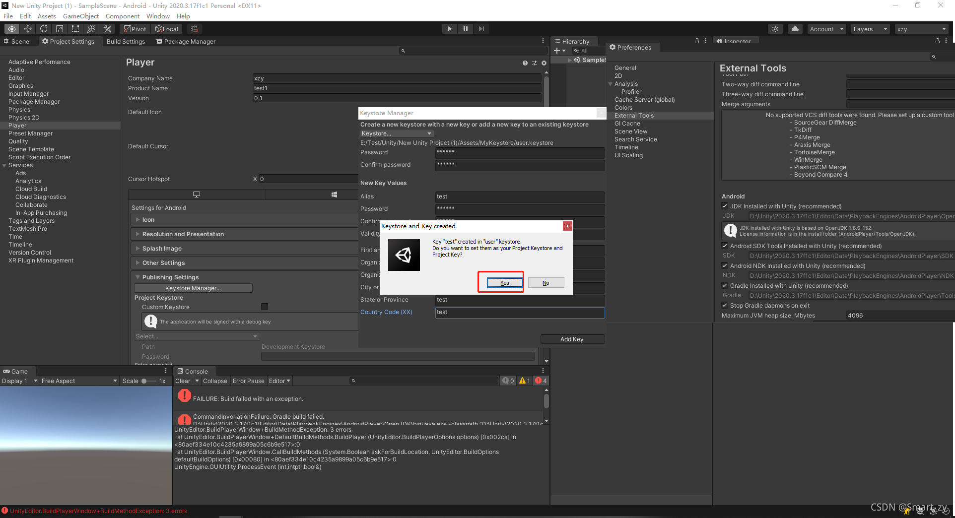The width and height of the screenshot is (955, 518).
Task: Open the xzy layout dropdown
Action: click(x=922, y=29)
